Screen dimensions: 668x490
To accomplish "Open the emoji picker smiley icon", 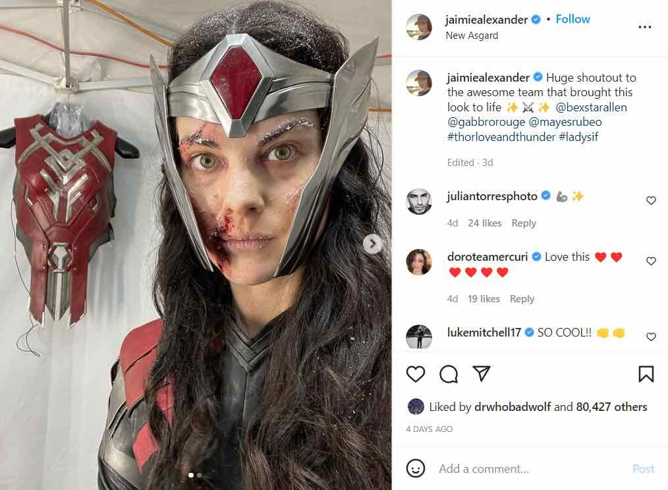I will tap(416, 468).
